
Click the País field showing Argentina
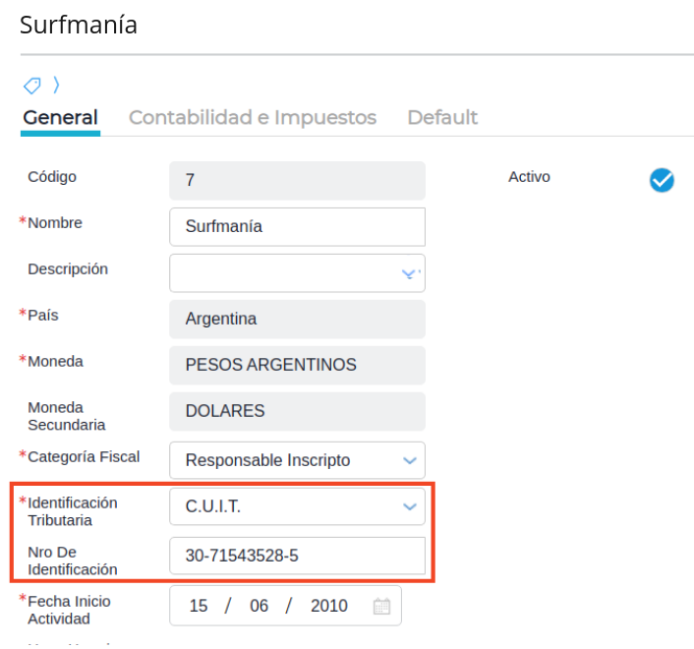click(x=297, y=320)
